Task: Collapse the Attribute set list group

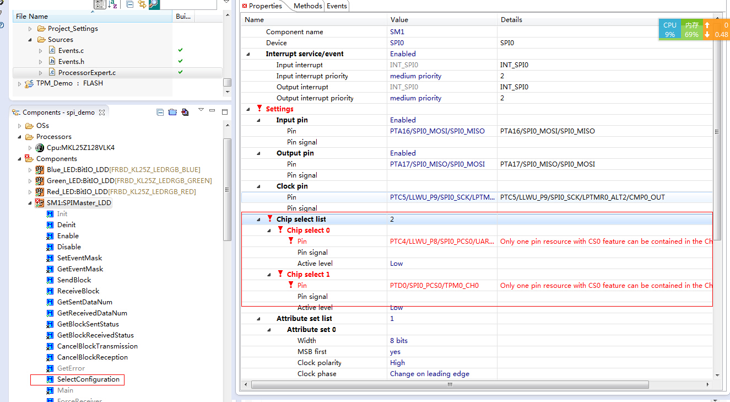Action: coord(258,319)
